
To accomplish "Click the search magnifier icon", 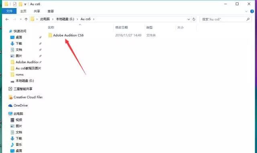I will (x=248, y=19).
